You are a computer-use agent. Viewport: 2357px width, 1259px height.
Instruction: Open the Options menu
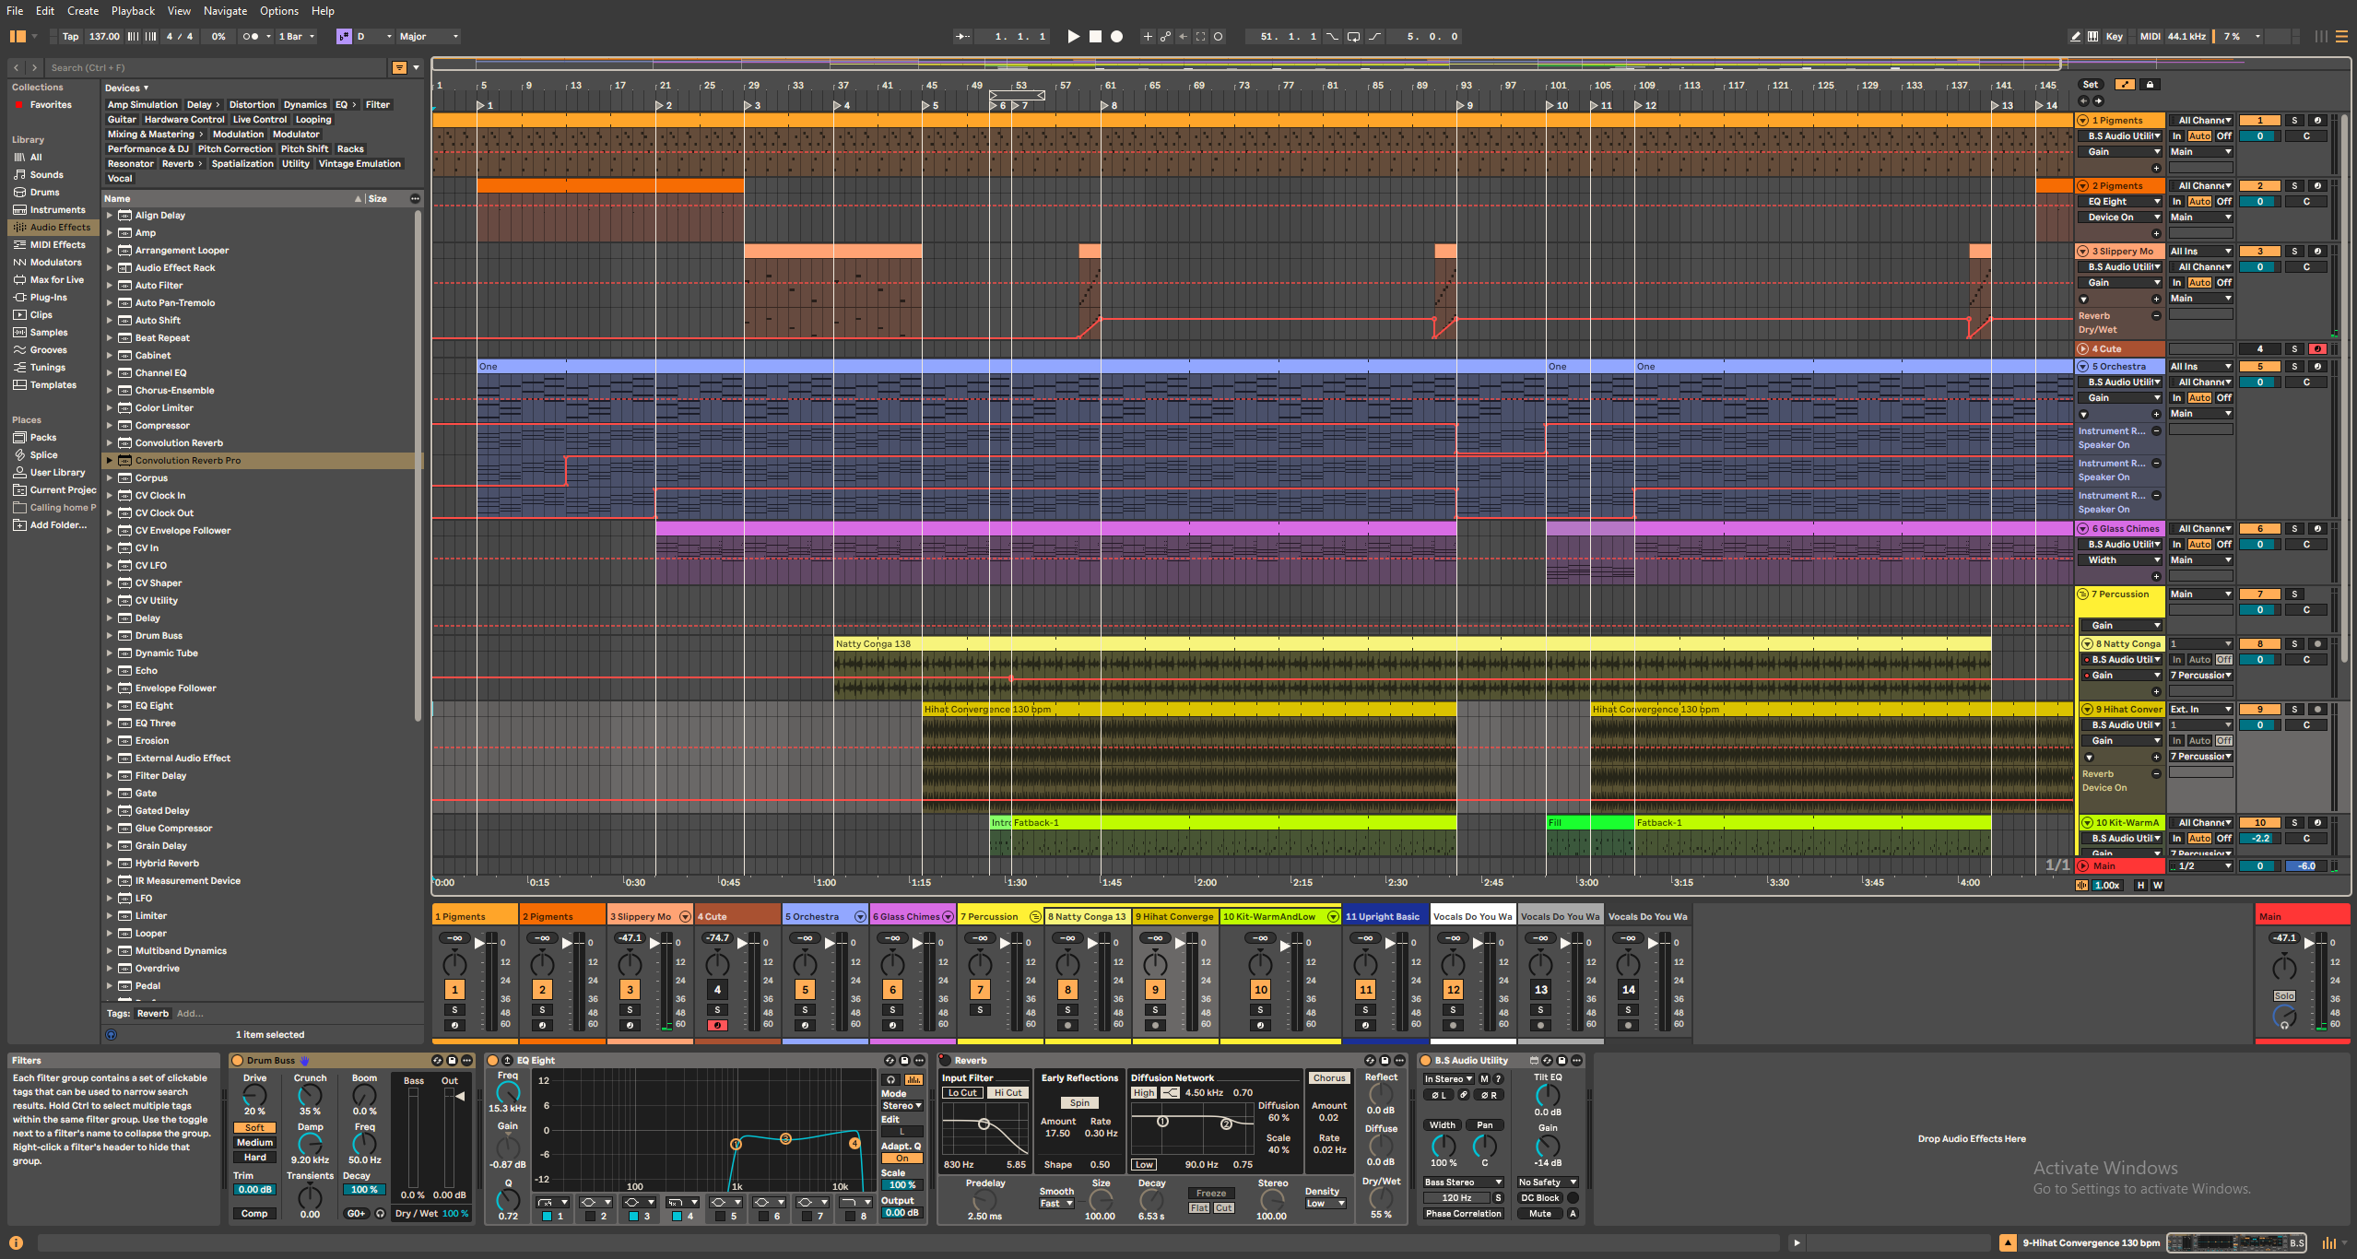point(279,11)
